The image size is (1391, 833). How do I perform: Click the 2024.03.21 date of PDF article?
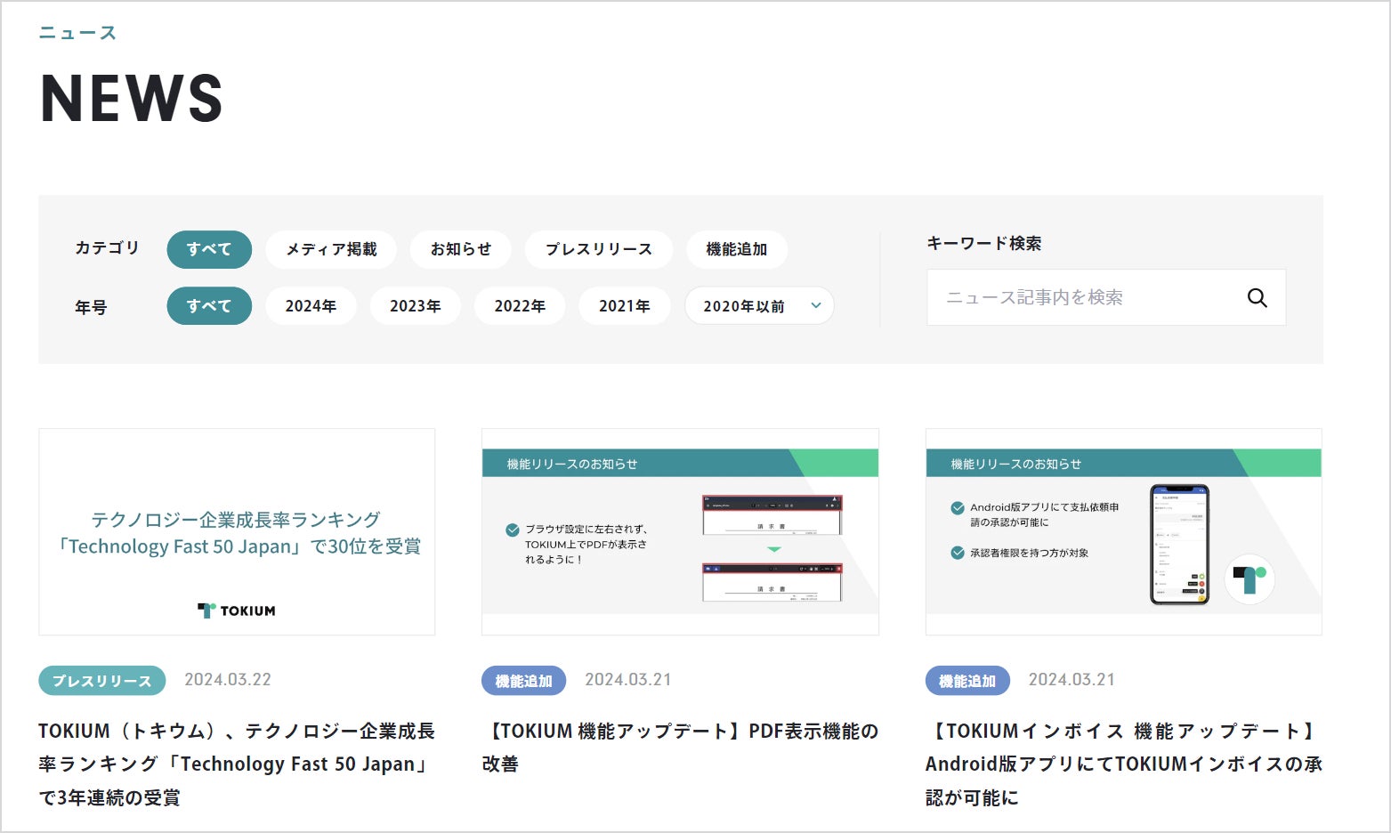(x=628, y=680)
